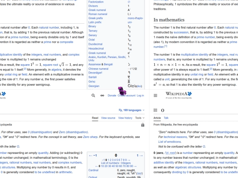The height and width of the screenshot is (178, 238).
Task: Click the Wikipedia 25 years logo
Action: (x=178, y=95)
